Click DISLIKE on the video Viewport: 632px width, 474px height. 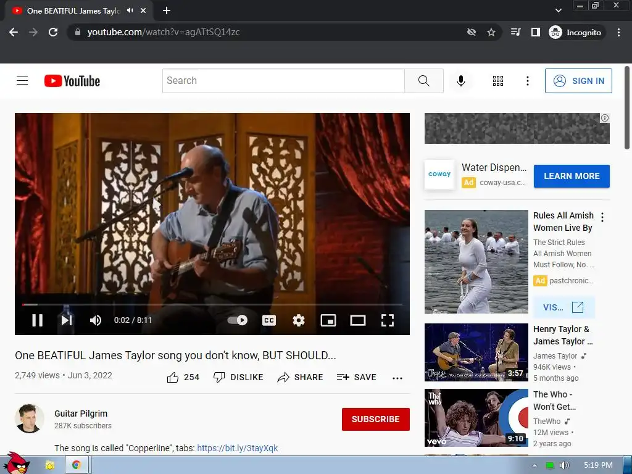238,377
